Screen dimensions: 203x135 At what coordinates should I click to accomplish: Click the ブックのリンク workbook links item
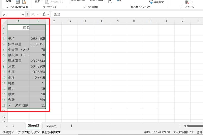pyautogui.click(x=54, y=2)
